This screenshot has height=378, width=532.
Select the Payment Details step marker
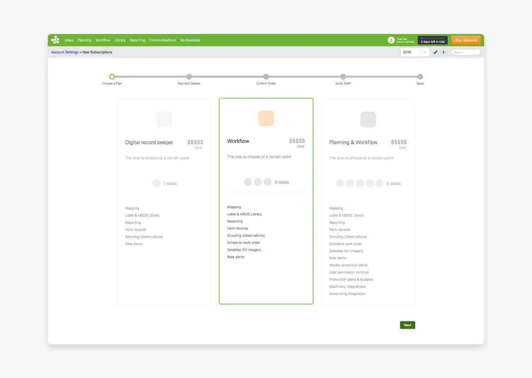[189, 77]
